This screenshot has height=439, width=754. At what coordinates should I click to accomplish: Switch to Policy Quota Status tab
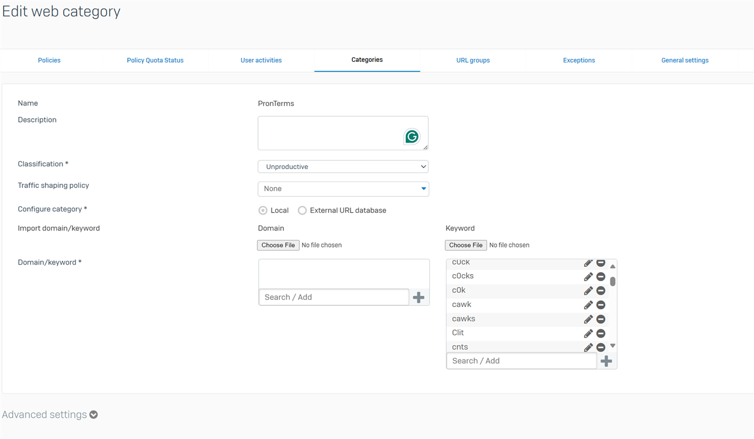156,60
